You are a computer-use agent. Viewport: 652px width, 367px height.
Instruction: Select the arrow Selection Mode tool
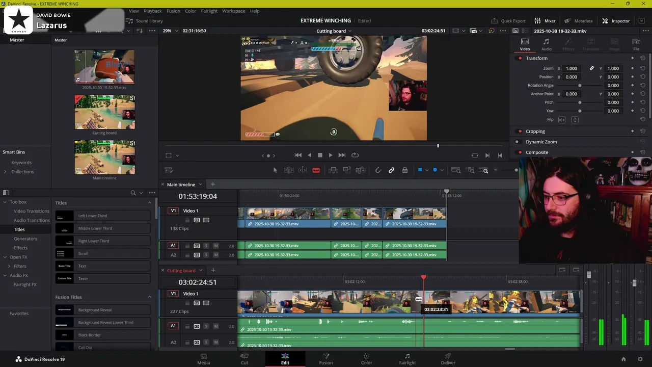275,170
